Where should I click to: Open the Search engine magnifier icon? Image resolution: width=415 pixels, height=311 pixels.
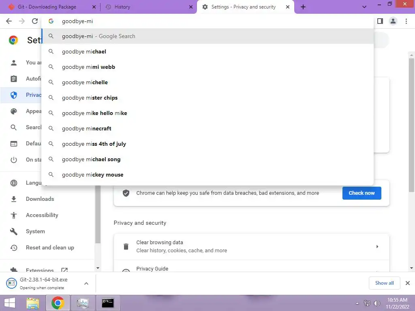pyautogui.click(x=13, y=128)
